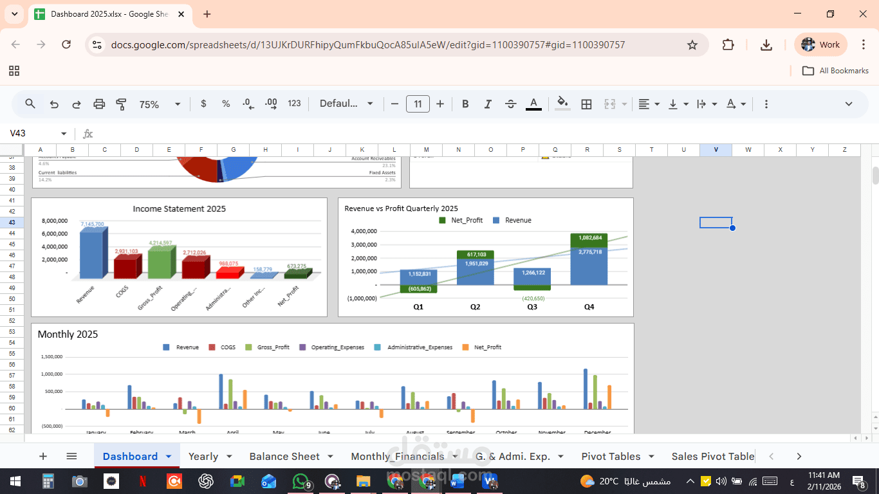The image size is (879, 494).
Task: Open text wrapping dropdown
Action: [707, 104]
